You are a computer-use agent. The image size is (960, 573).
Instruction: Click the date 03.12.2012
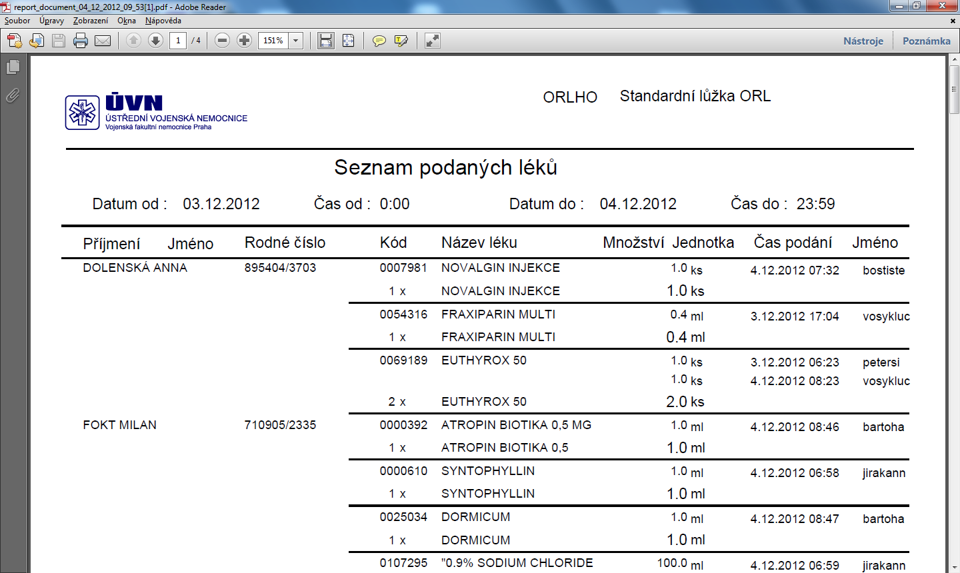(221, 204)
